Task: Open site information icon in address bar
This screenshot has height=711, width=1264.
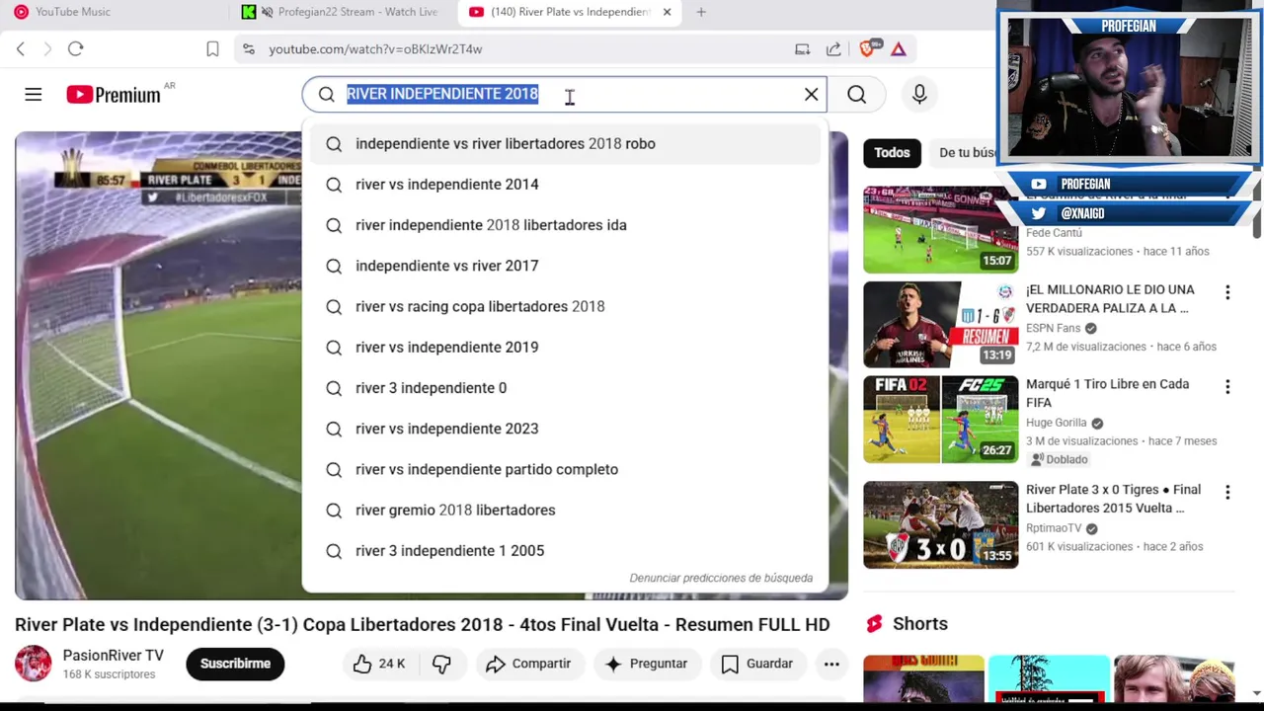Action: click(x=249, y=49)
